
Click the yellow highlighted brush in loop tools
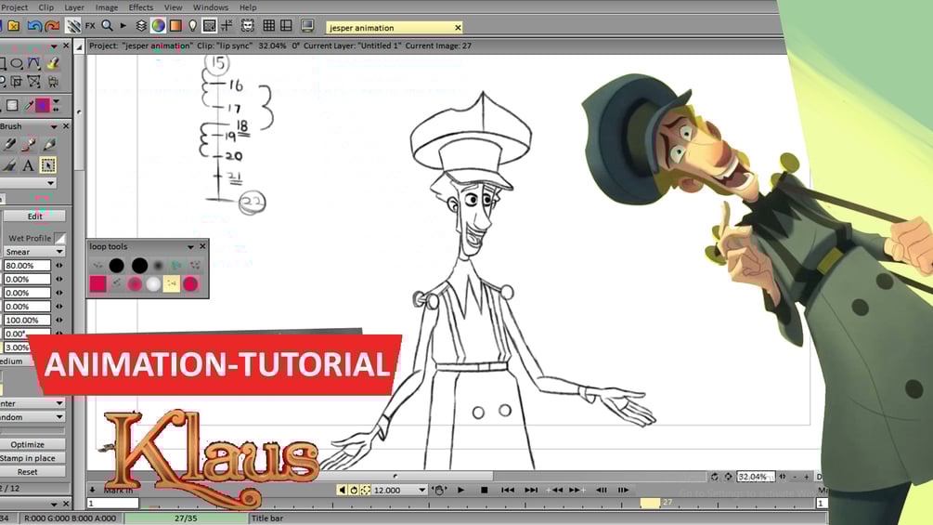click(172, 284)
